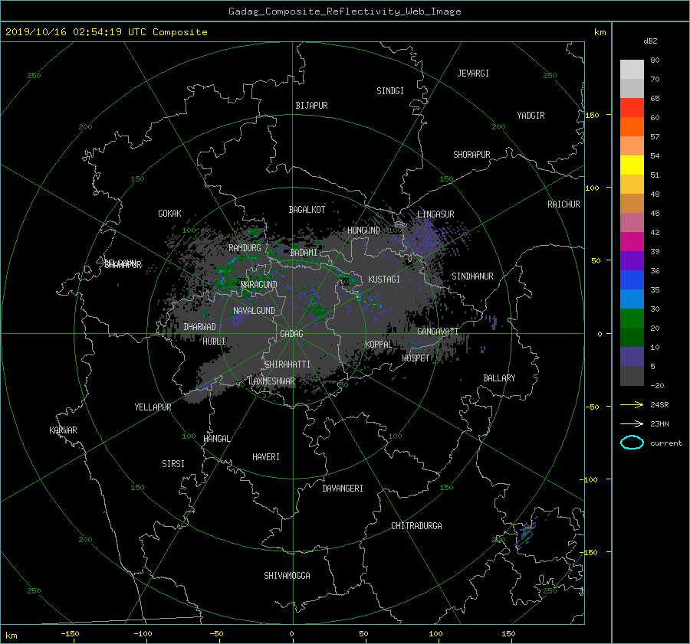This screenshot has width=690, height=644.
Task: Click the YELLAPUR city label
Action: point(153,407)
